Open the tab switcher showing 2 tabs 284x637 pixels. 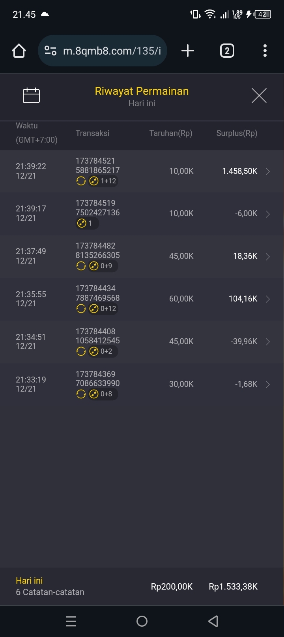(x=227, y=51)
